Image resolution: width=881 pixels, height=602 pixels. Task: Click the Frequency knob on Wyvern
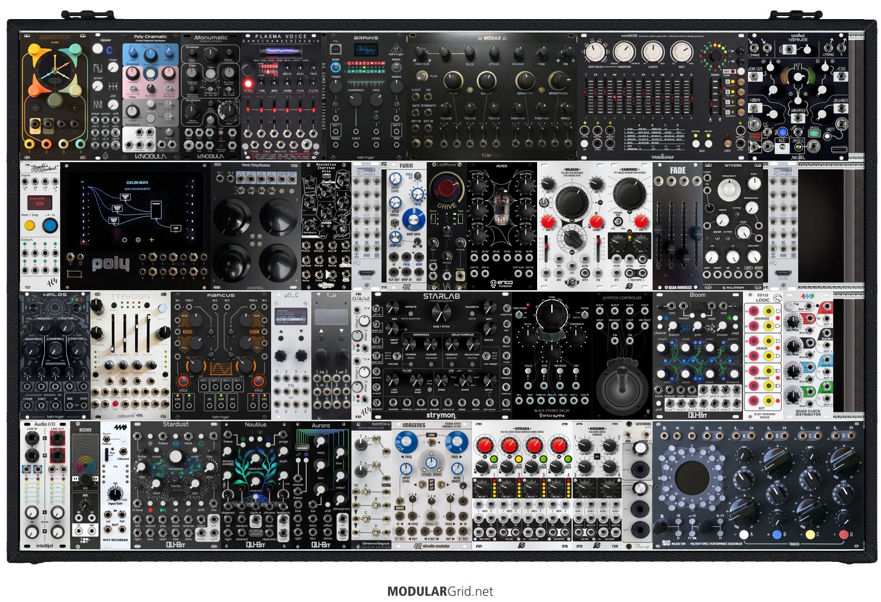[x=729, y=190]
